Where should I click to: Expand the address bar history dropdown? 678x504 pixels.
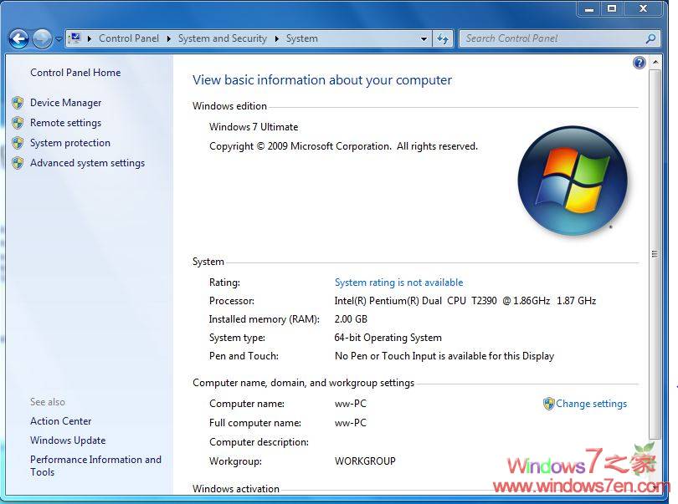coord(424,38)
